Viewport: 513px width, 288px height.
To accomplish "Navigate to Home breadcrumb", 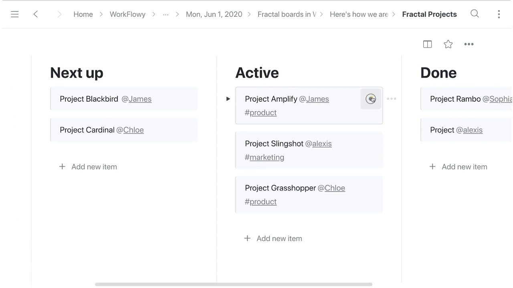I will (83, 14).
